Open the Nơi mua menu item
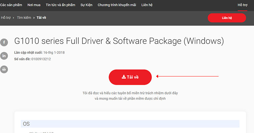 coord(34,5)
